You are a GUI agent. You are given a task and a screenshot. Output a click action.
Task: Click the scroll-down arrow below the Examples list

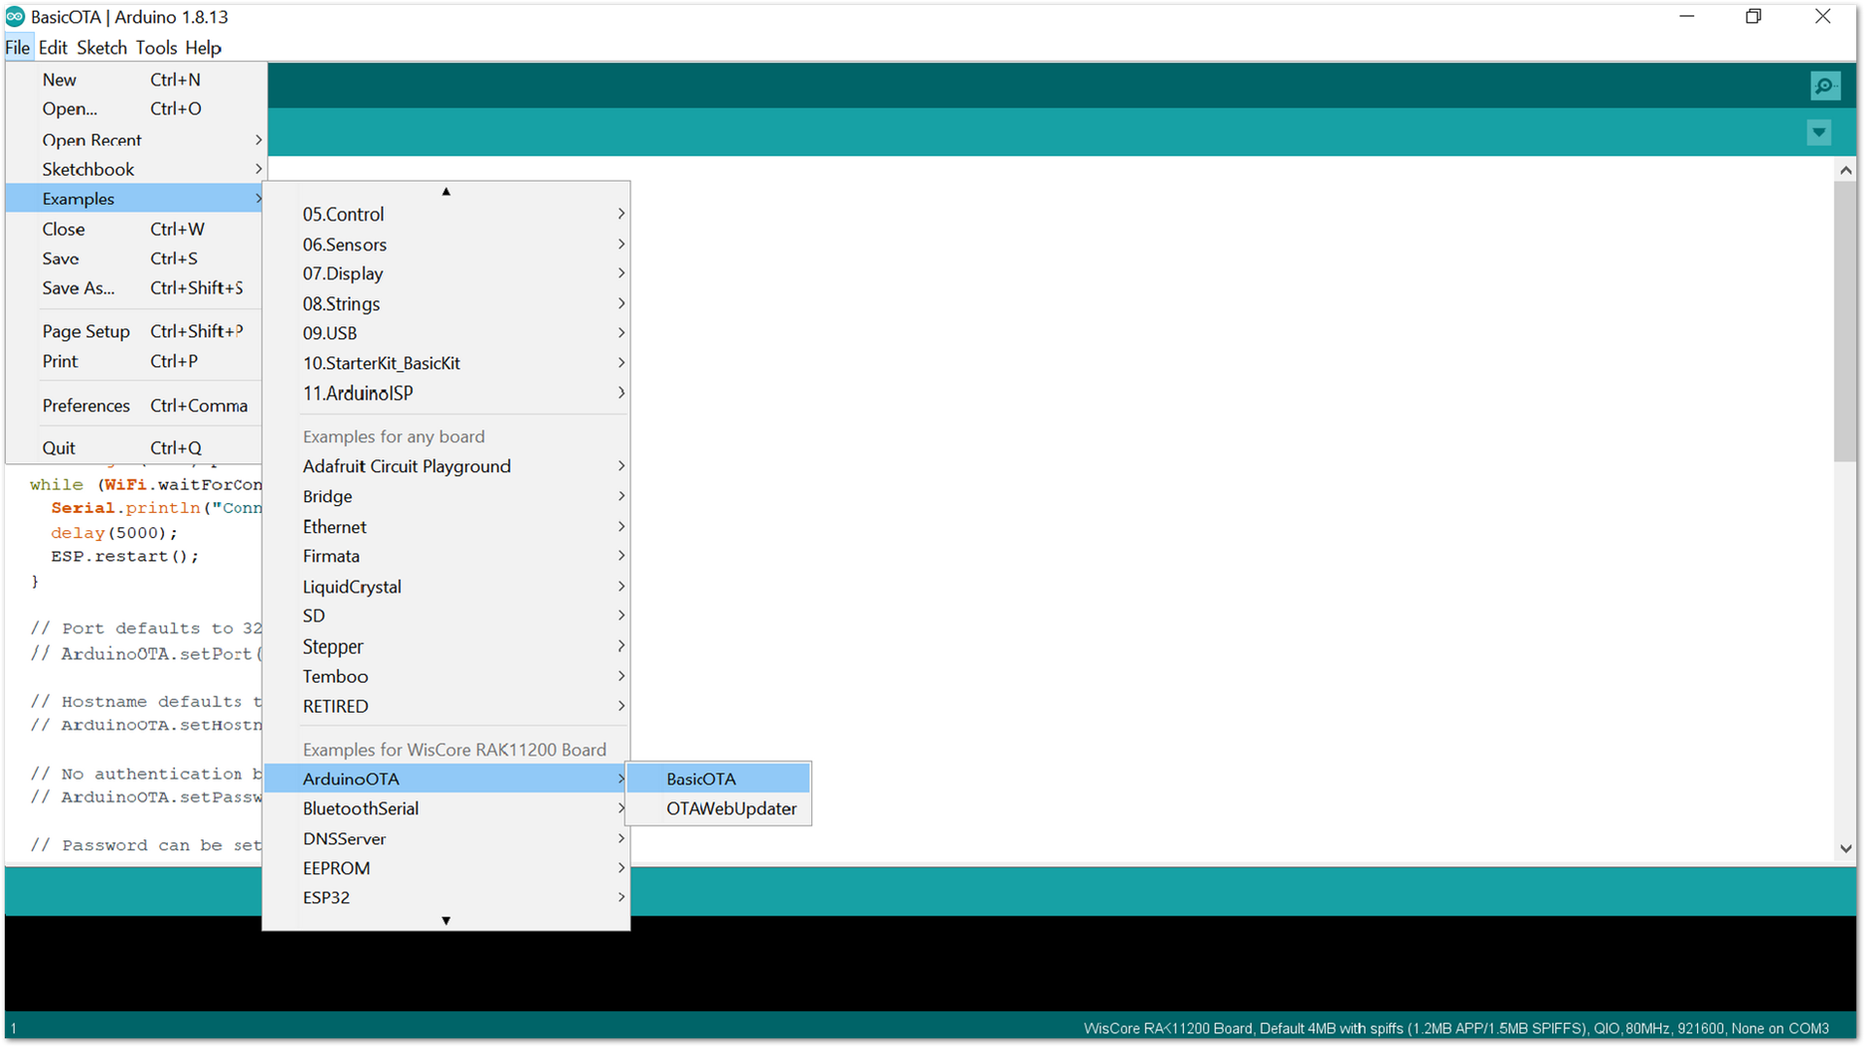pyautogui.click(x=446, y=920)
